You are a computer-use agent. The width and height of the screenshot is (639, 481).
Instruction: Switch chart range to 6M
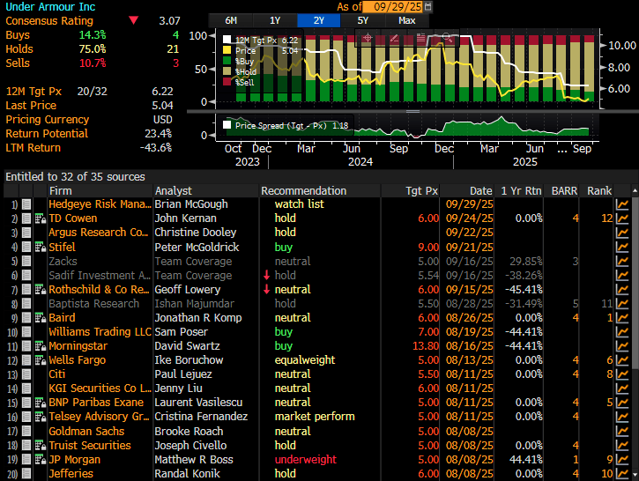tap(231, 20)
